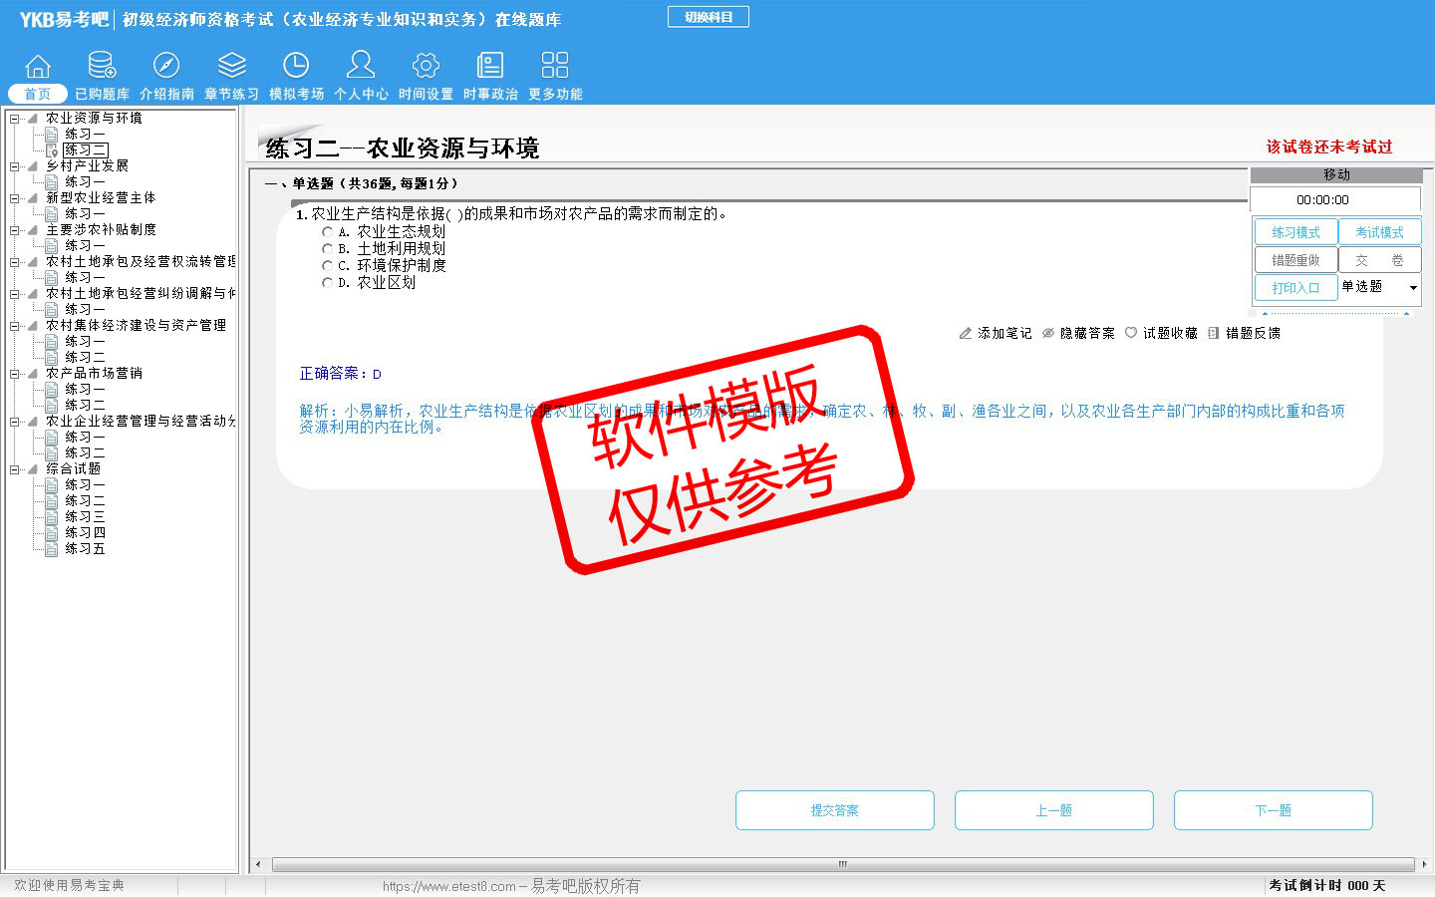Click the 提交答案 button
1435x897 pixels.
coord(834,810)
